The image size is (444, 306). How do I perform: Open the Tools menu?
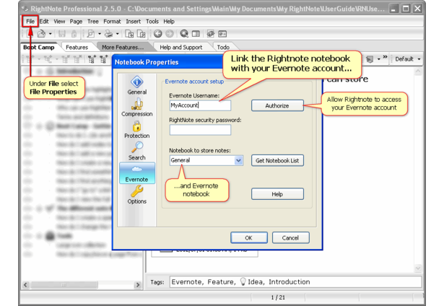152,21
